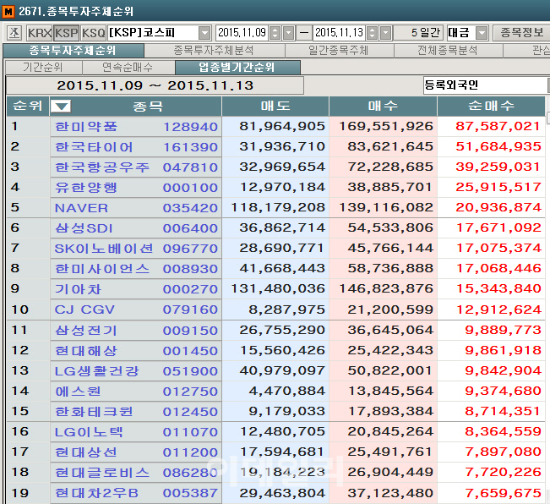Click the start date field 2015.11.09
This screenshot has width=550, height=504.
click(x=242, y=33)
